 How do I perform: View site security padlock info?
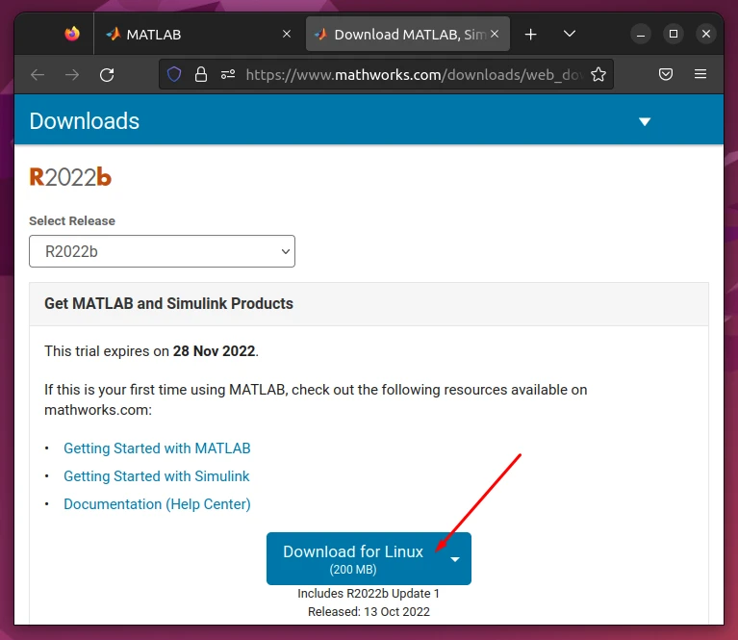pyautogui.click(x=201, y=74)
